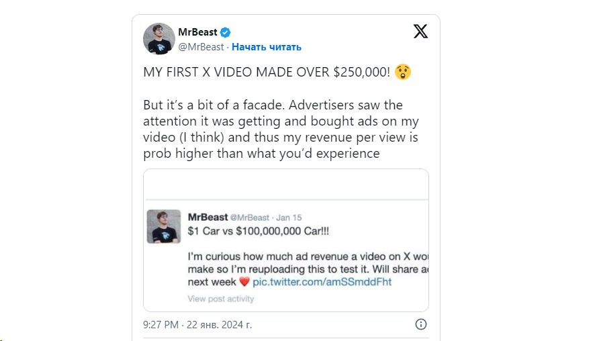Click the red heart emoji in the quoted post
This screenshot has width=597, height=341.
coord(244,282)
